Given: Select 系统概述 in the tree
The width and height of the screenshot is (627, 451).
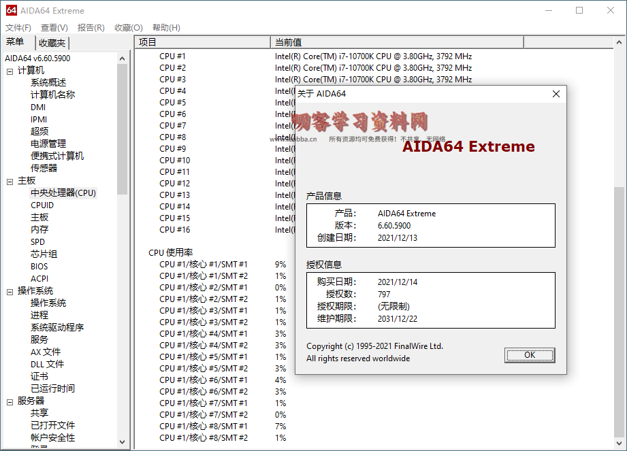Looking at the screenshot, I should [x=48, y=83].
